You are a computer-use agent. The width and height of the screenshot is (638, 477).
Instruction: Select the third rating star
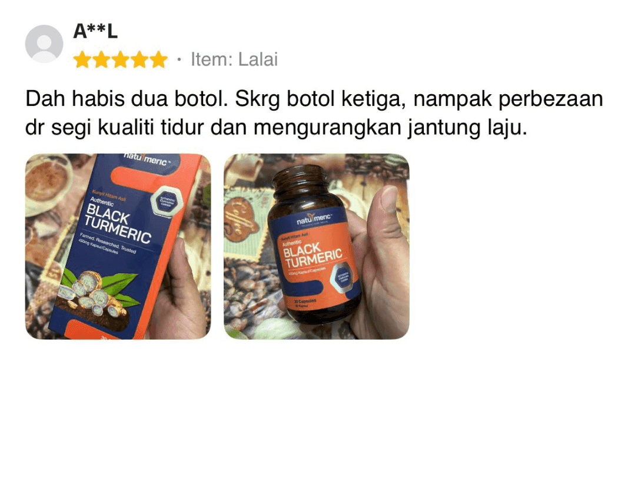tap(121, 60)
